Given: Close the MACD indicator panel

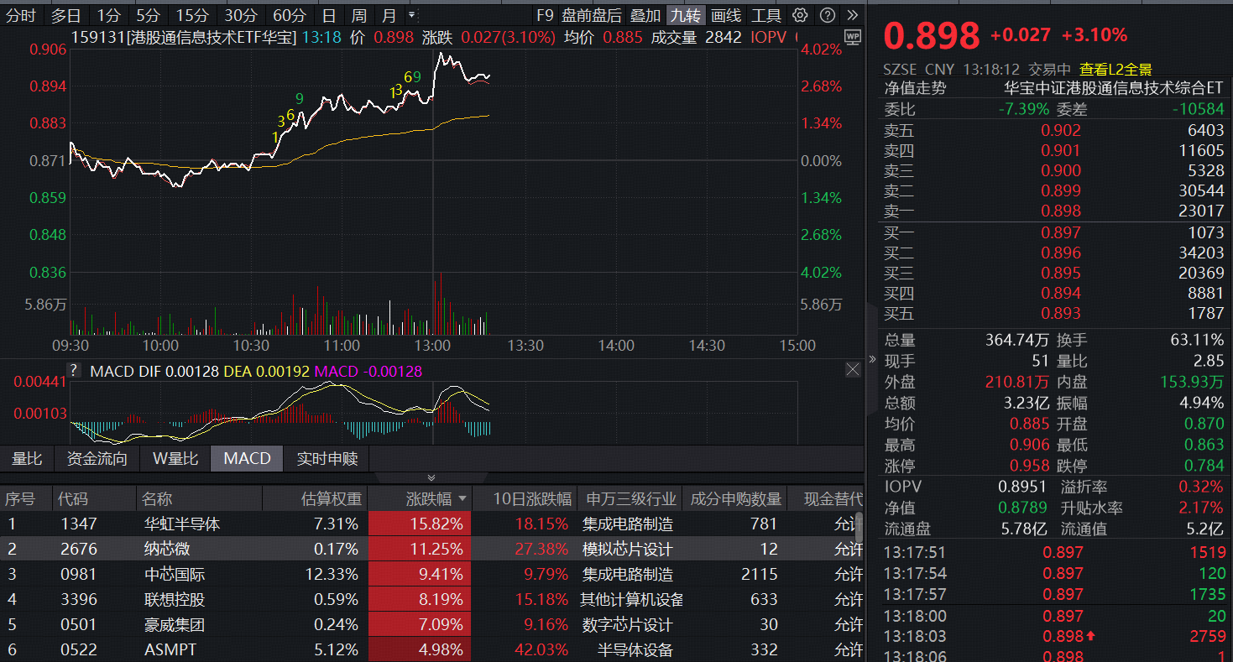Looking at the screenshot, I should tap(852, 369).
